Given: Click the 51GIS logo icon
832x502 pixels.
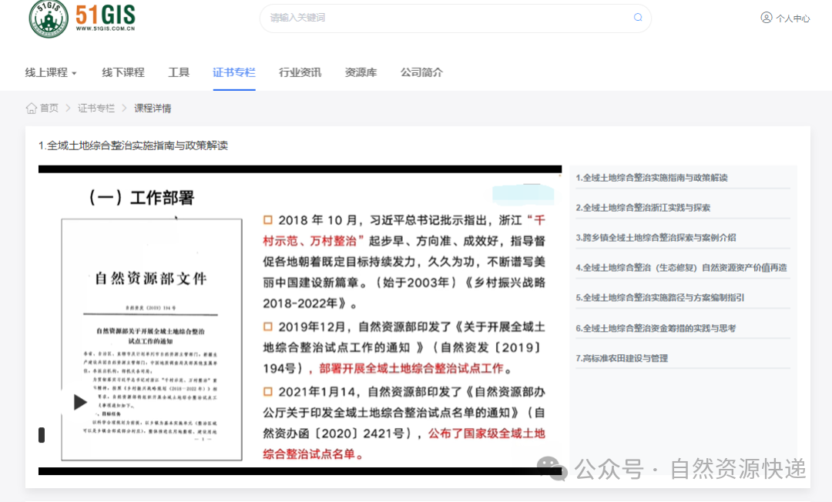Looking at the screenshot, I should [x=48, y=18].
